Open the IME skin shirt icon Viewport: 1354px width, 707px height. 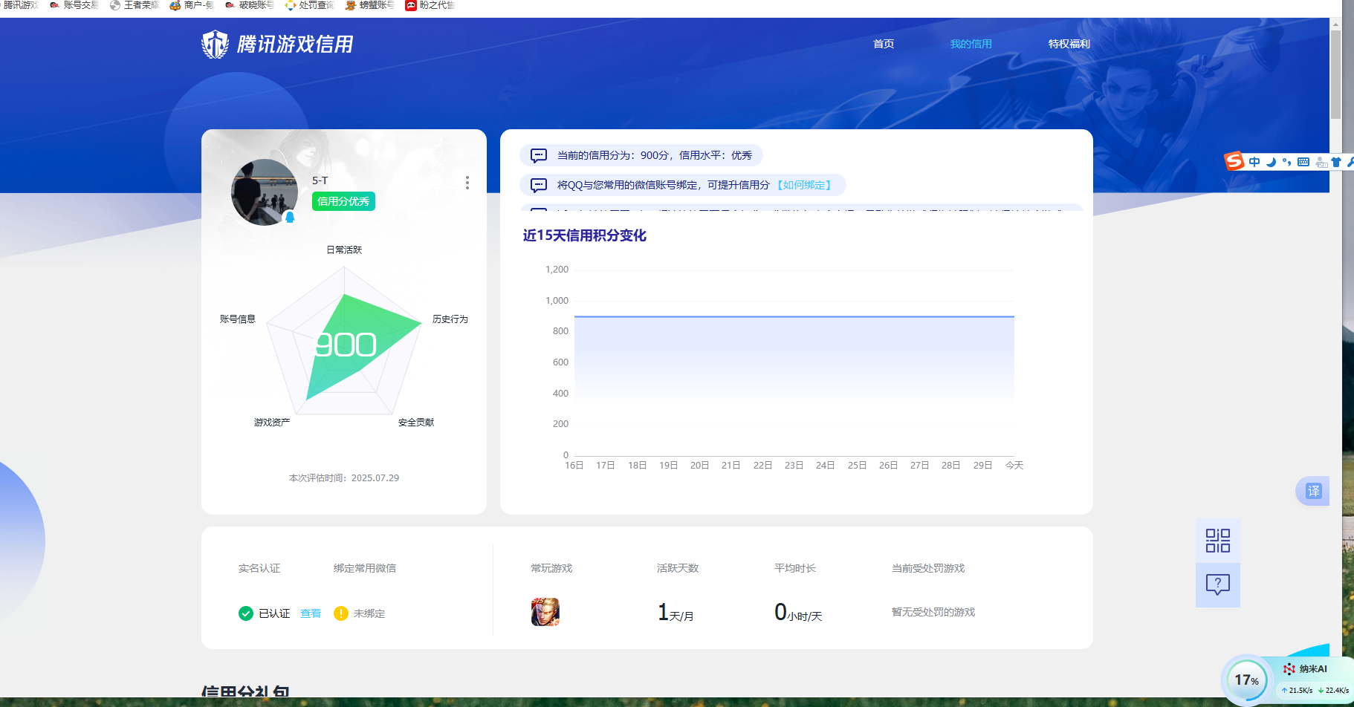pyautogui.click(x=1336, y=162)
